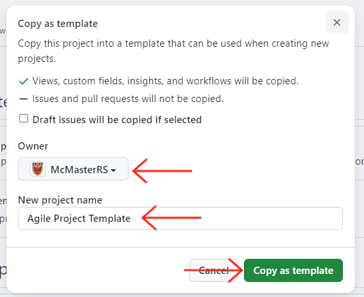Close the Copy as template dialog
Image resolution: width=364 pixels, height=297 pixels.
click(x=337, y=22)
